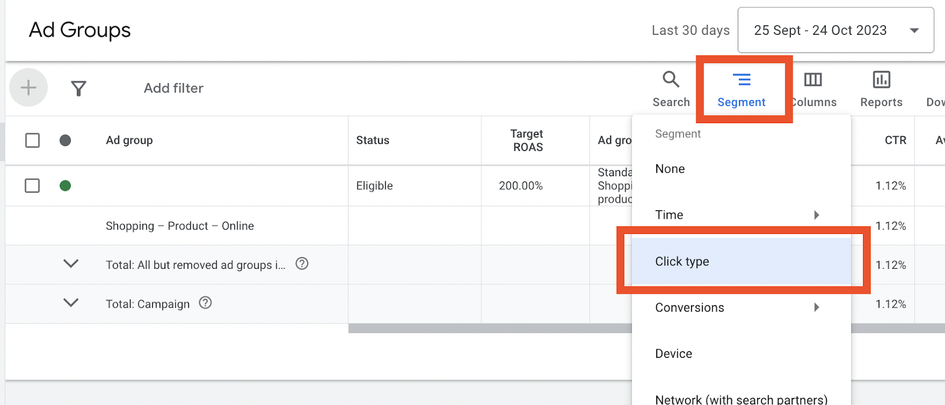Check the box for the eligible ad group row
The height and width of the screenshot is (405, 945).
click(32, 186)
